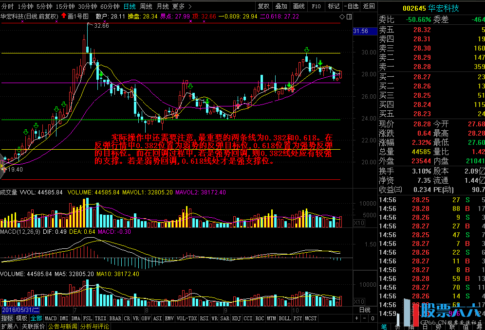The image size is (485, 330).
Task: Expand the 更多 period options
Action: pos(178,6)
